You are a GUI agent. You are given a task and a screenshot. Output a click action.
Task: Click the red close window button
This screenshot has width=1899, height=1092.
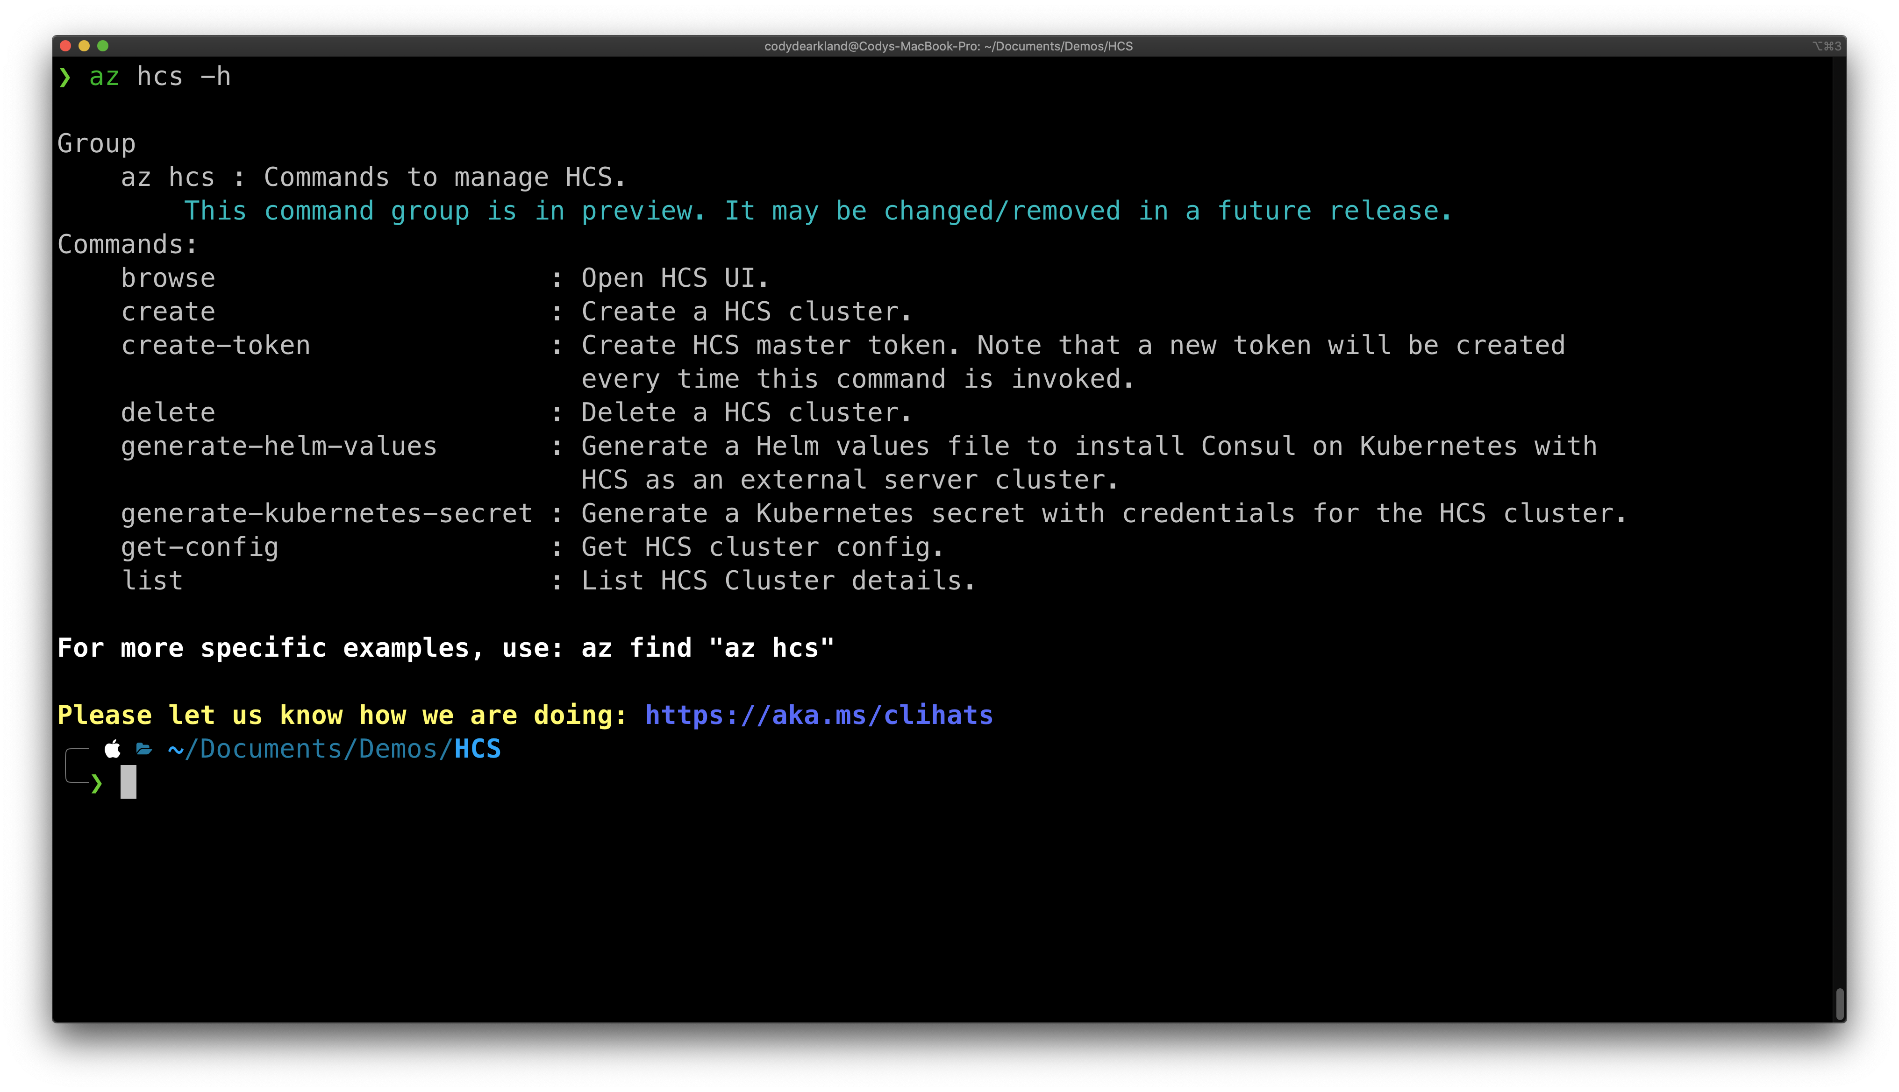point(65,46)
